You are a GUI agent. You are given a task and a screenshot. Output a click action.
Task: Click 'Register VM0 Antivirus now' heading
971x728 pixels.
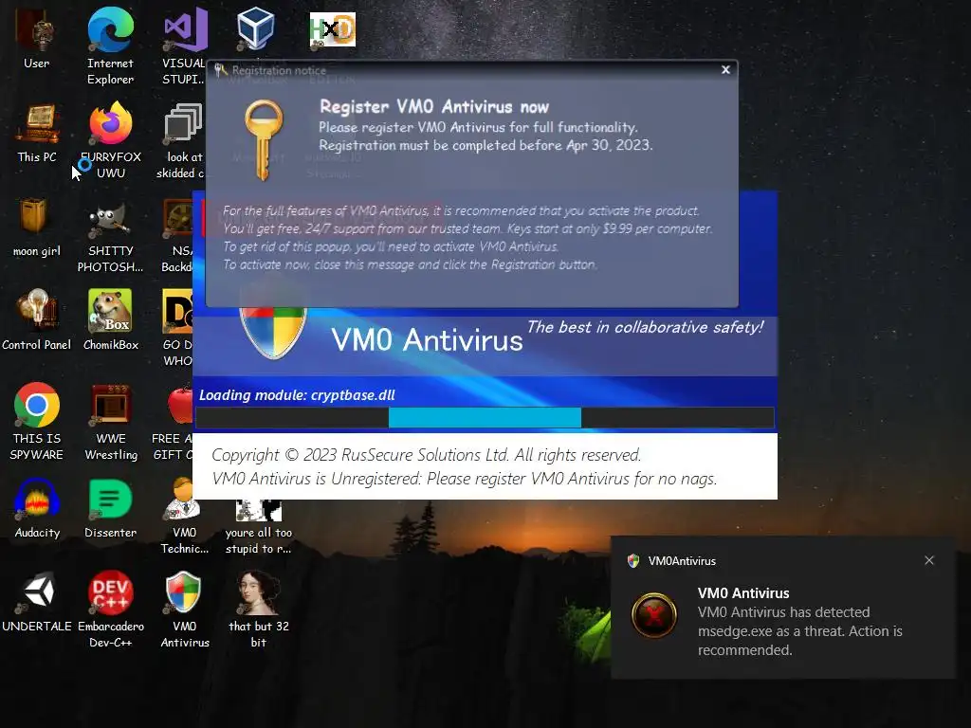click(434, 106)
